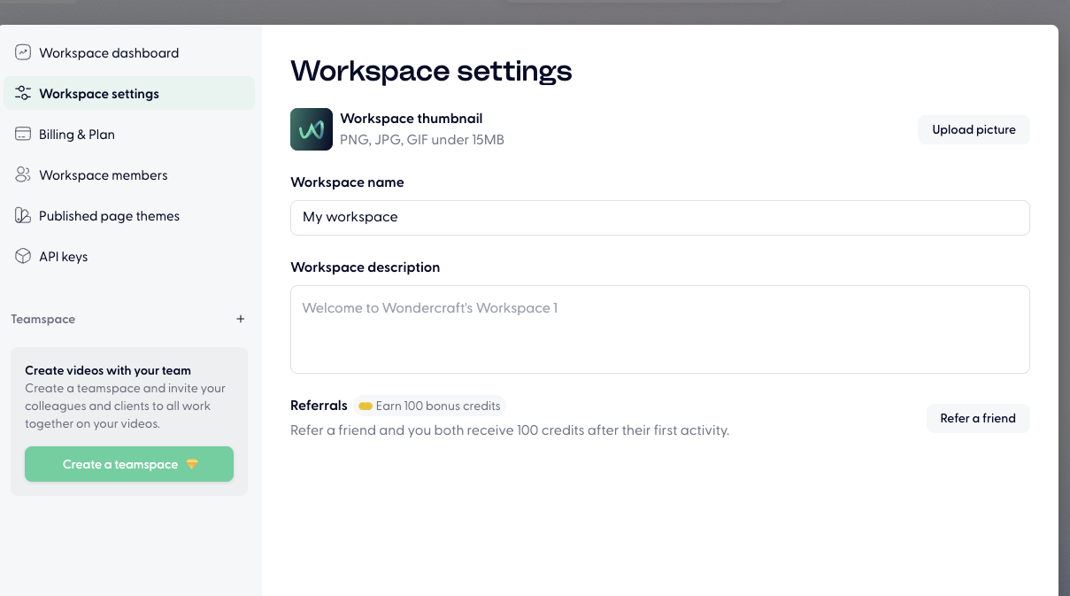Focus the Workspace name input field
Screen dimensions: 1070x596
click(659, 217)
